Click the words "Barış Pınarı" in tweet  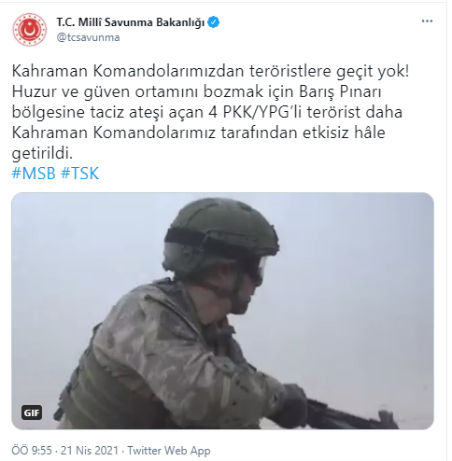coord(340,92)
